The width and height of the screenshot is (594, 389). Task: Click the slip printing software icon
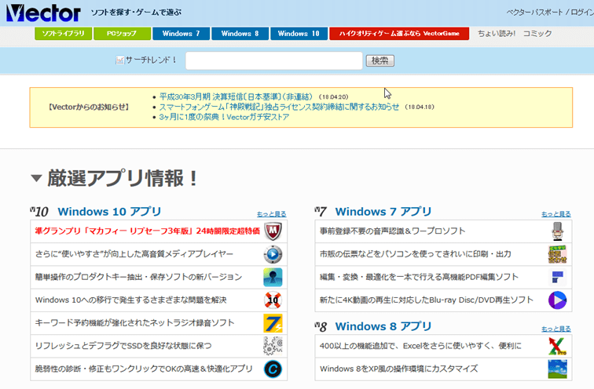[x=557, y=254]
